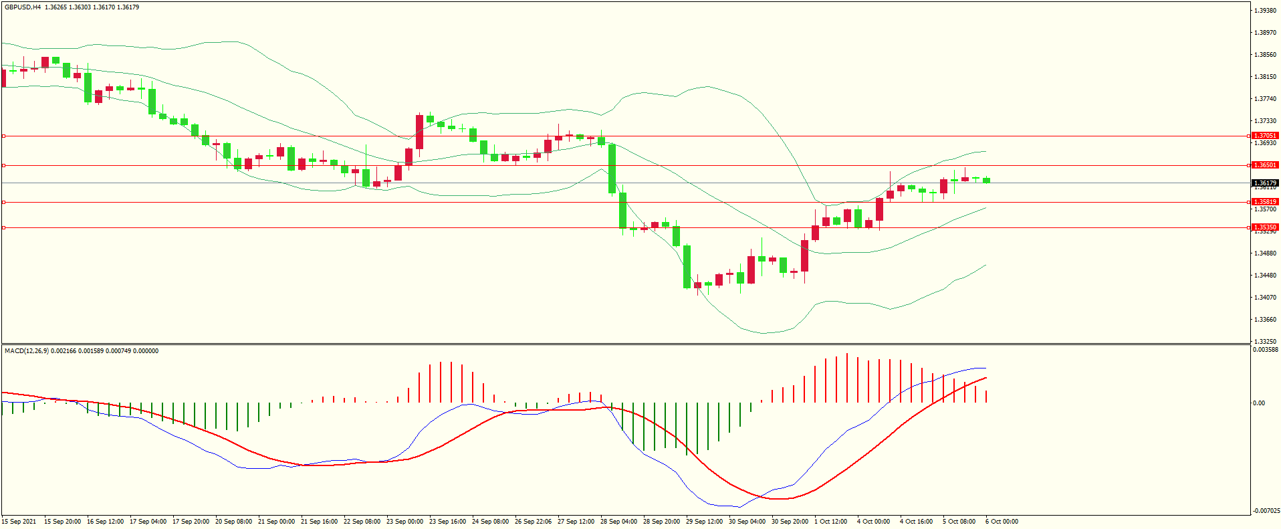
Task: Click the 1.33660 price axis label
Action: pos(1266,320)
